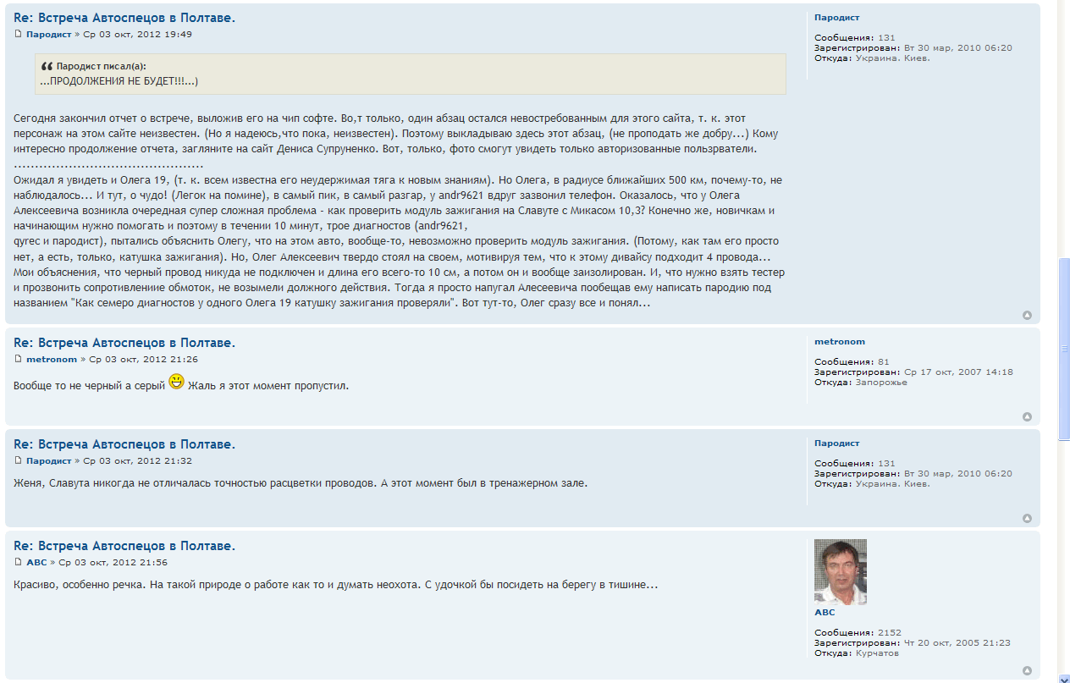The image size is (1070, 683).
Task: Click post icon before Пародист 21:32 byline
Action: (18, 460)
